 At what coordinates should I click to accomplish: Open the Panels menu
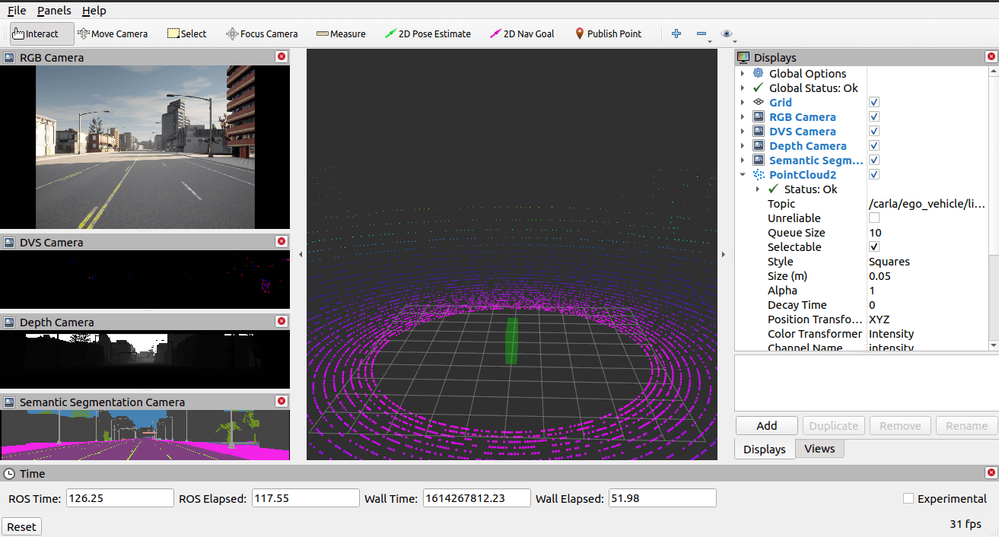pos(54,11)
